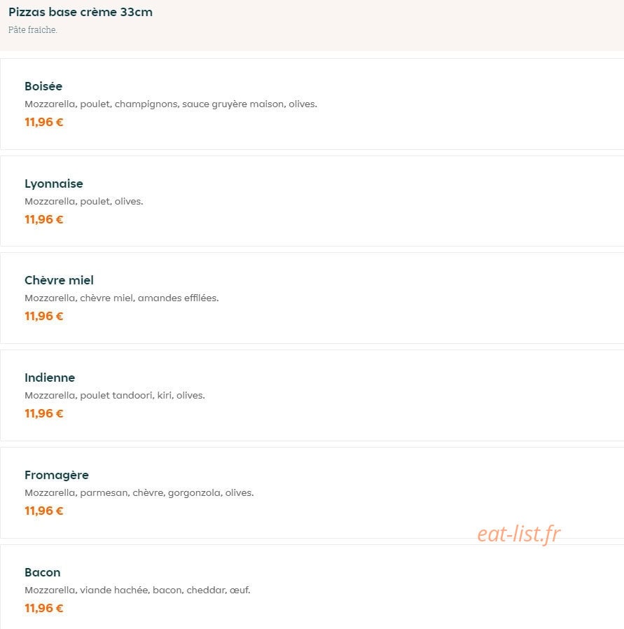
Task: Click Indienne poulet tandoori description
Action: tap(115, 396)
